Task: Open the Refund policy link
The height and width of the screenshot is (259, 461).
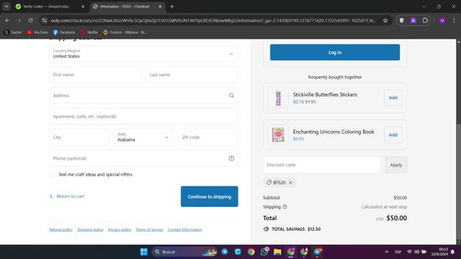Action: (x=61, y=230)
